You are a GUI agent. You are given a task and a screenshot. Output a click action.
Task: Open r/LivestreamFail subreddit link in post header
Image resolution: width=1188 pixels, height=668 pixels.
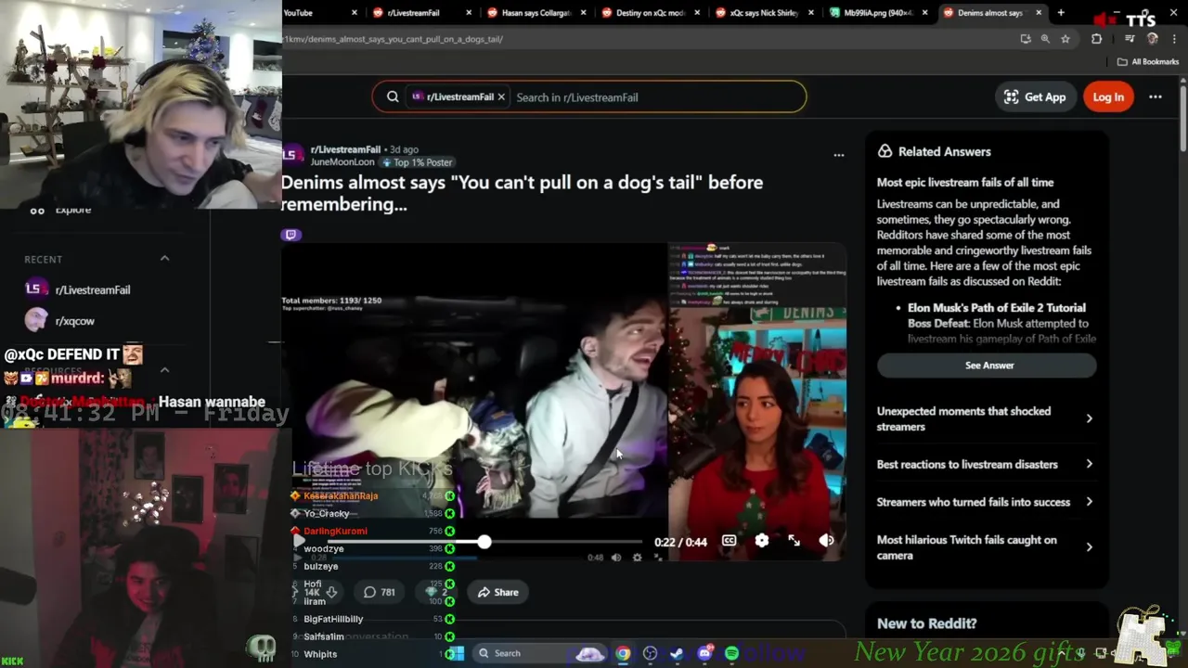click(345, 149)
